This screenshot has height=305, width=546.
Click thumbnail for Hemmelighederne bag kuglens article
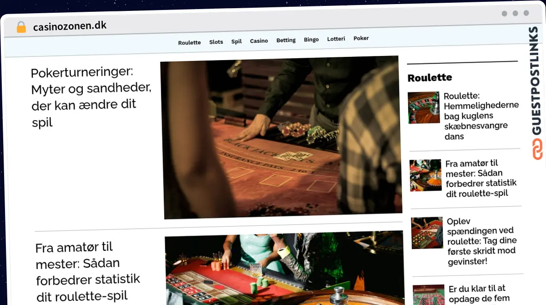(x=424, y=108)
